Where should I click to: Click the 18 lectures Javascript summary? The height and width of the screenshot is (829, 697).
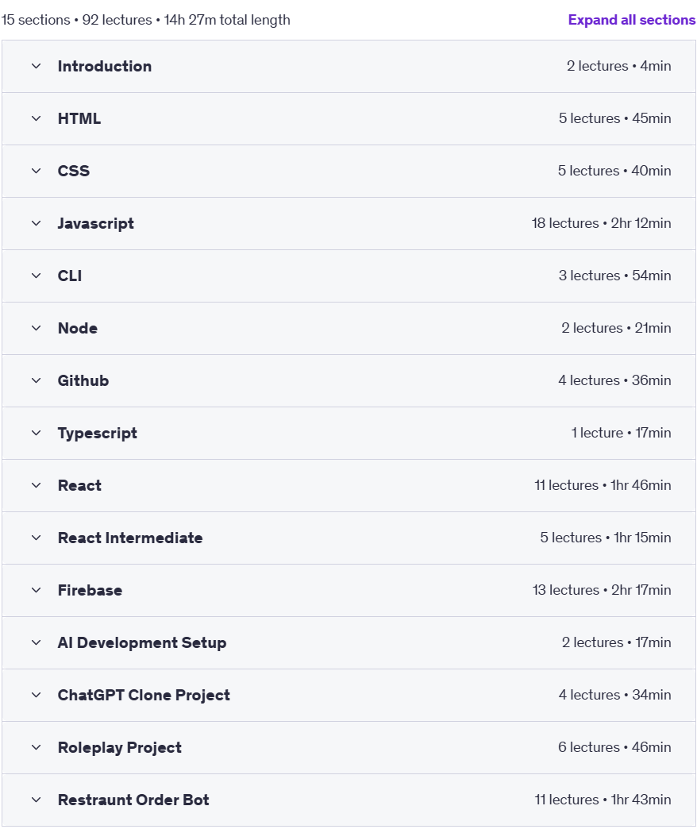pos(602,223)
